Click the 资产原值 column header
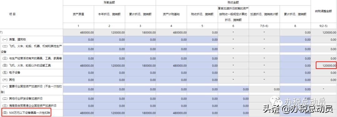337x117 pixels. [78, 14]
